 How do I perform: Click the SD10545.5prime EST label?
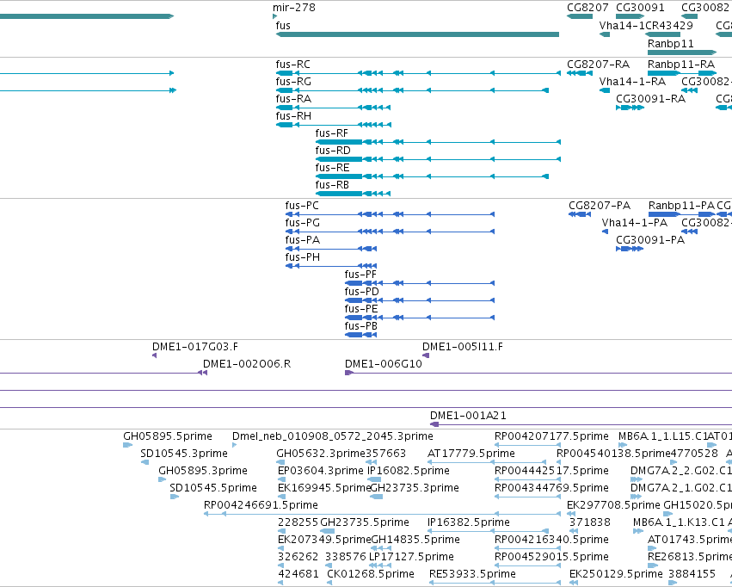(213, 488)
